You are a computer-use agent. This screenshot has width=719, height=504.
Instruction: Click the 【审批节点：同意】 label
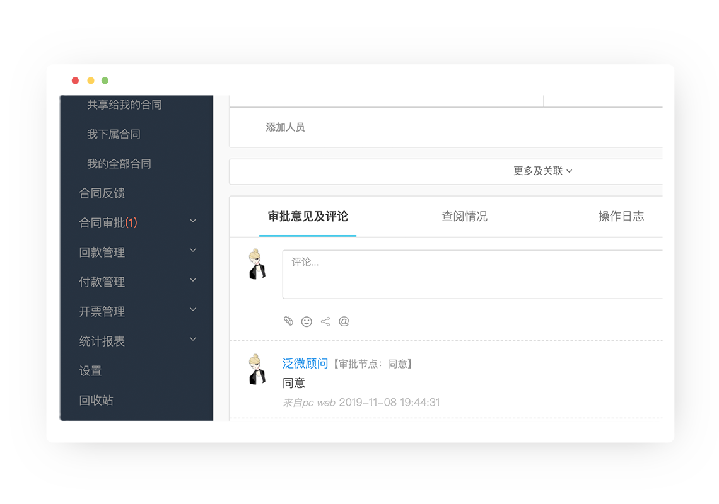click(x=372, y=364)
